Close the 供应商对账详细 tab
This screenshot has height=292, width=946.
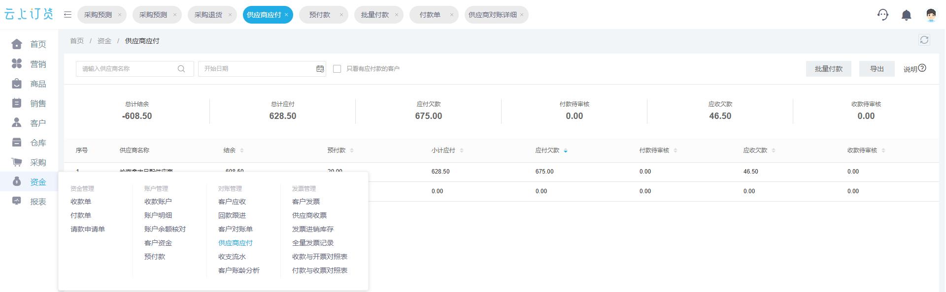522,15
